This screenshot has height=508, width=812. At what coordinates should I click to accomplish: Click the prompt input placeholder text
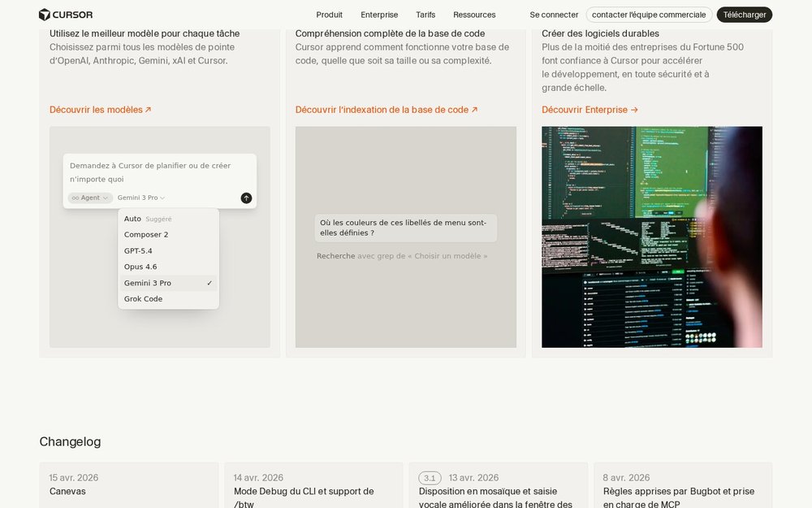coord(150,172)
